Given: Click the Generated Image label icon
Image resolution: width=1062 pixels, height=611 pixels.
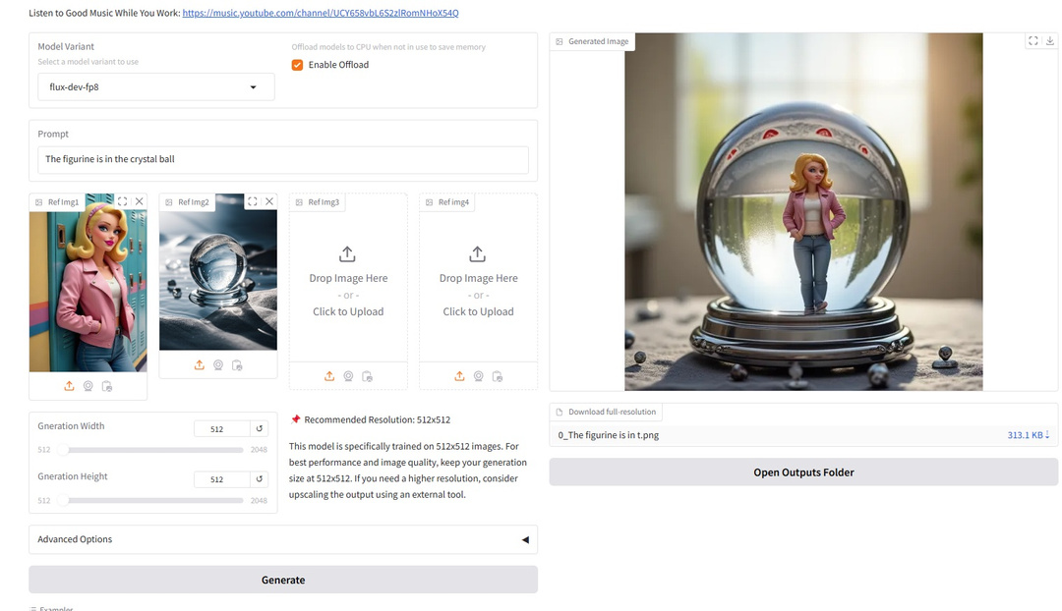Looking at the screenshot, I should pos(559,41).
